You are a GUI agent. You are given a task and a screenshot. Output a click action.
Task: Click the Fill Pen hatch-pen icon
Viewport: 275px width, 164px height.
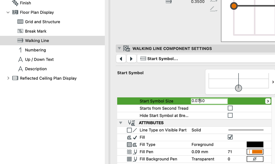[129, 152]
